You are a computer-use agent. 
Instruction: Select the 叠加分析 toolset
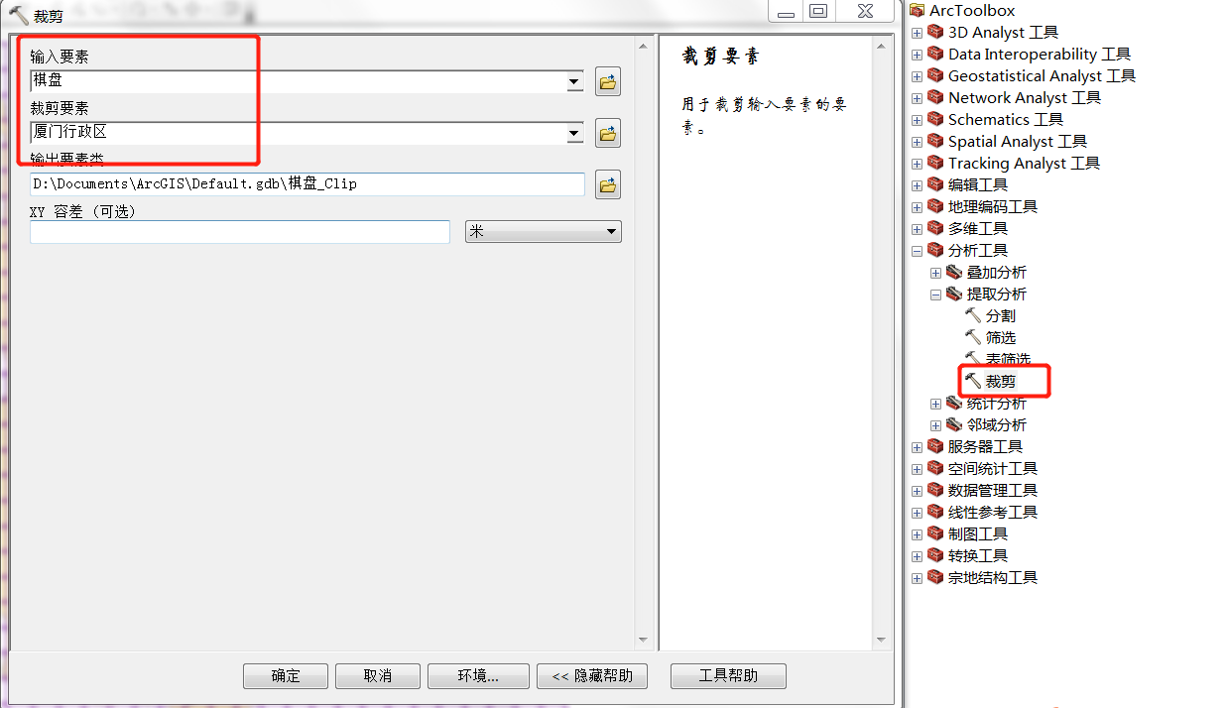point(996,272)
